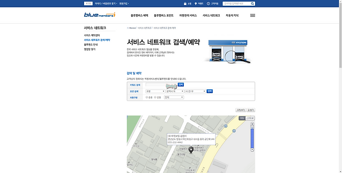Click the map zoom-in button atop the slider
Viewport: 342px width, 173px height.
[x=252, y=124]
